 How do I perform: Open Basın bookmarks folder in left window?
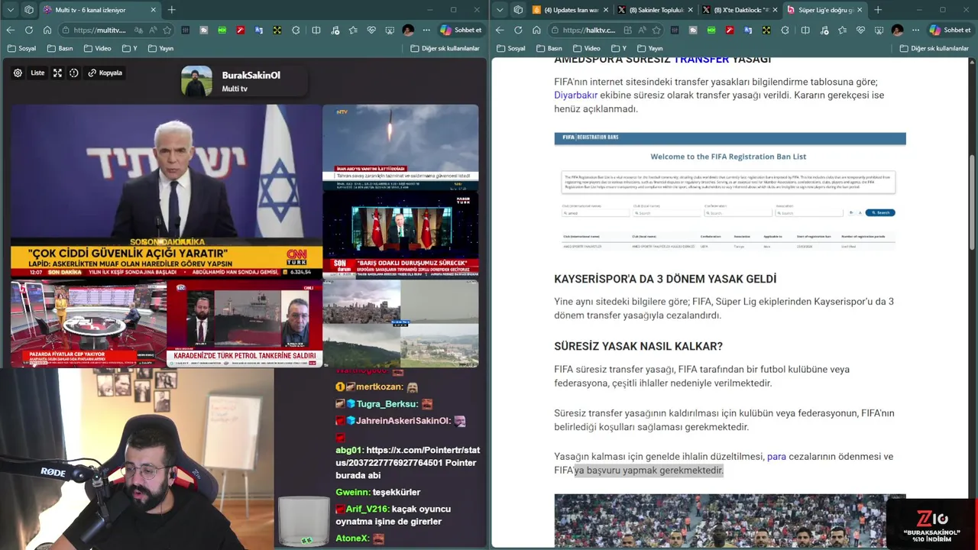(59, 48)
